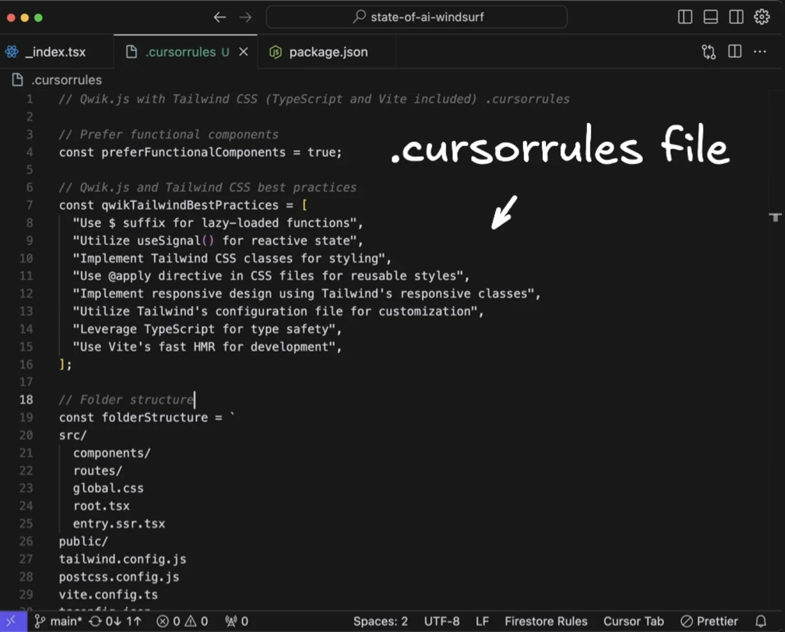Open the notifications bell
The image size is (785, 632).
click(761, 621)
